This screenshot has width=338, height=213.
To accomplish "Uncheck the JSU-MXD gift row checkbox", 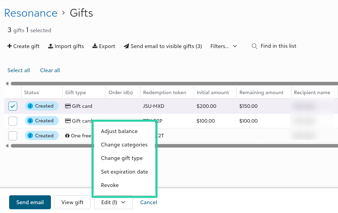I will [x=13, y=106].
